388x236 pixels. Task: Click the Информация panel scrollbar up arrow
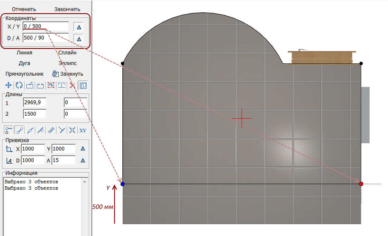click(85, 182)
